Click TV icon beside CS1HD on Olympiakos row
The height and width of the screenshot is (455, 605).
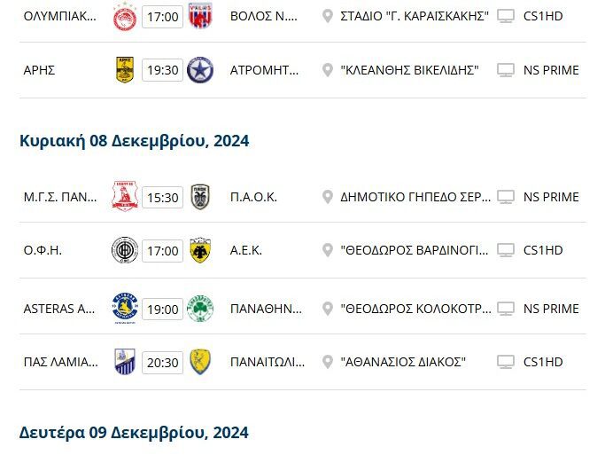click(x=506, y=16)
